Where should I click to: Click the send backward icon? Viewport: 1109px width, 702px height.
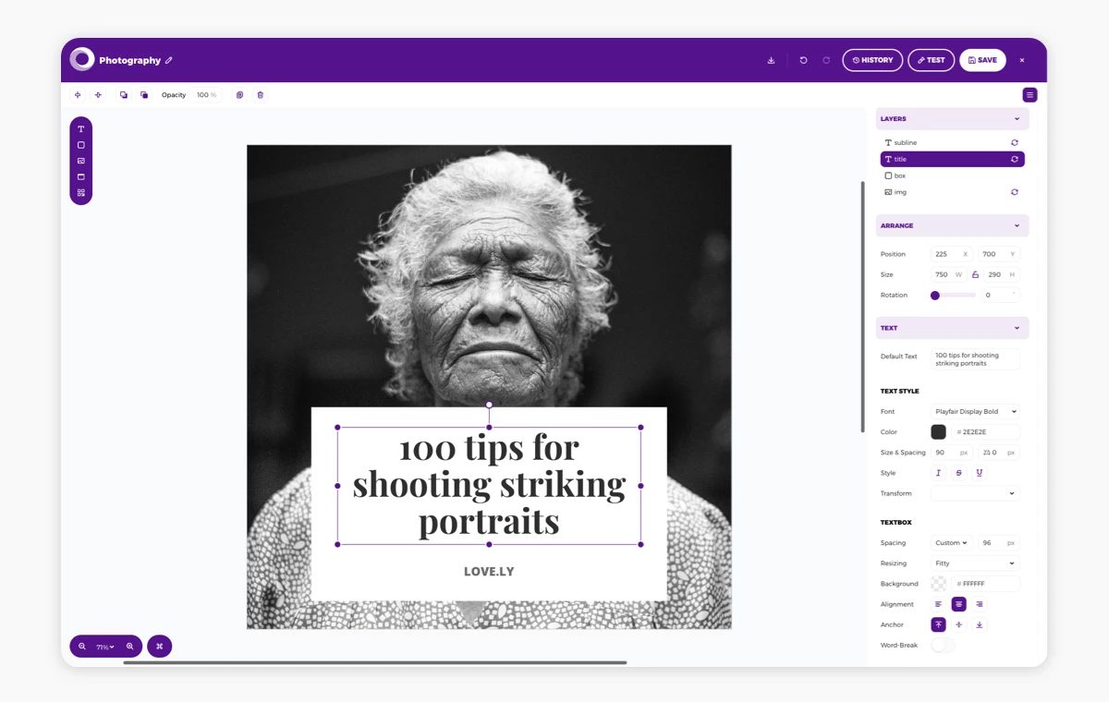pyautogui.click(x=144, y=95)
